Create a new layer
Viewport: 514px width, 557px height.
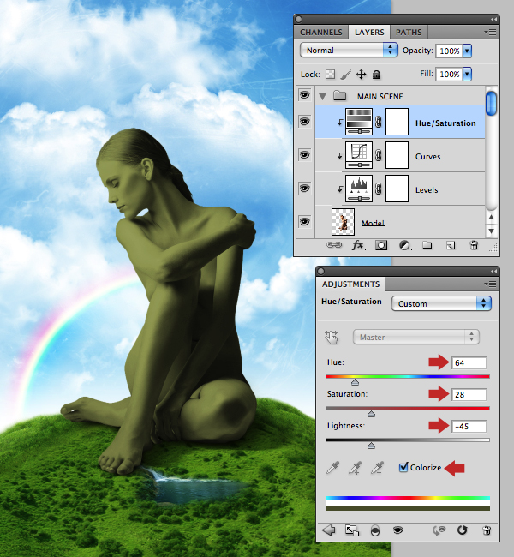click(451, 245)
